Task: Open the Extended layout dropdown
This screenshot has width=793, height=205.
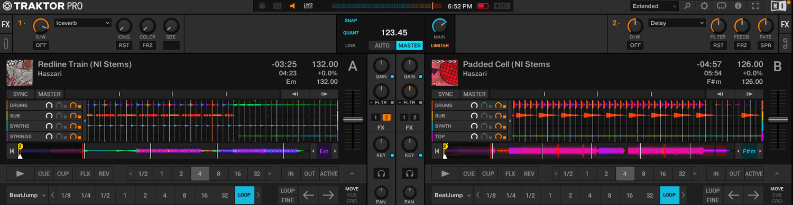Action: click(654, 6)
